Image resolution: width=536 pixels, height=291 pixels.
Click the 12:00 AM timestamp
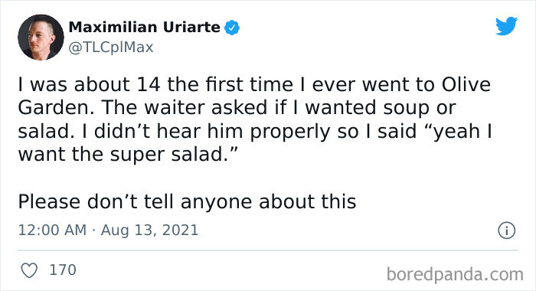[x=52, y=230]
